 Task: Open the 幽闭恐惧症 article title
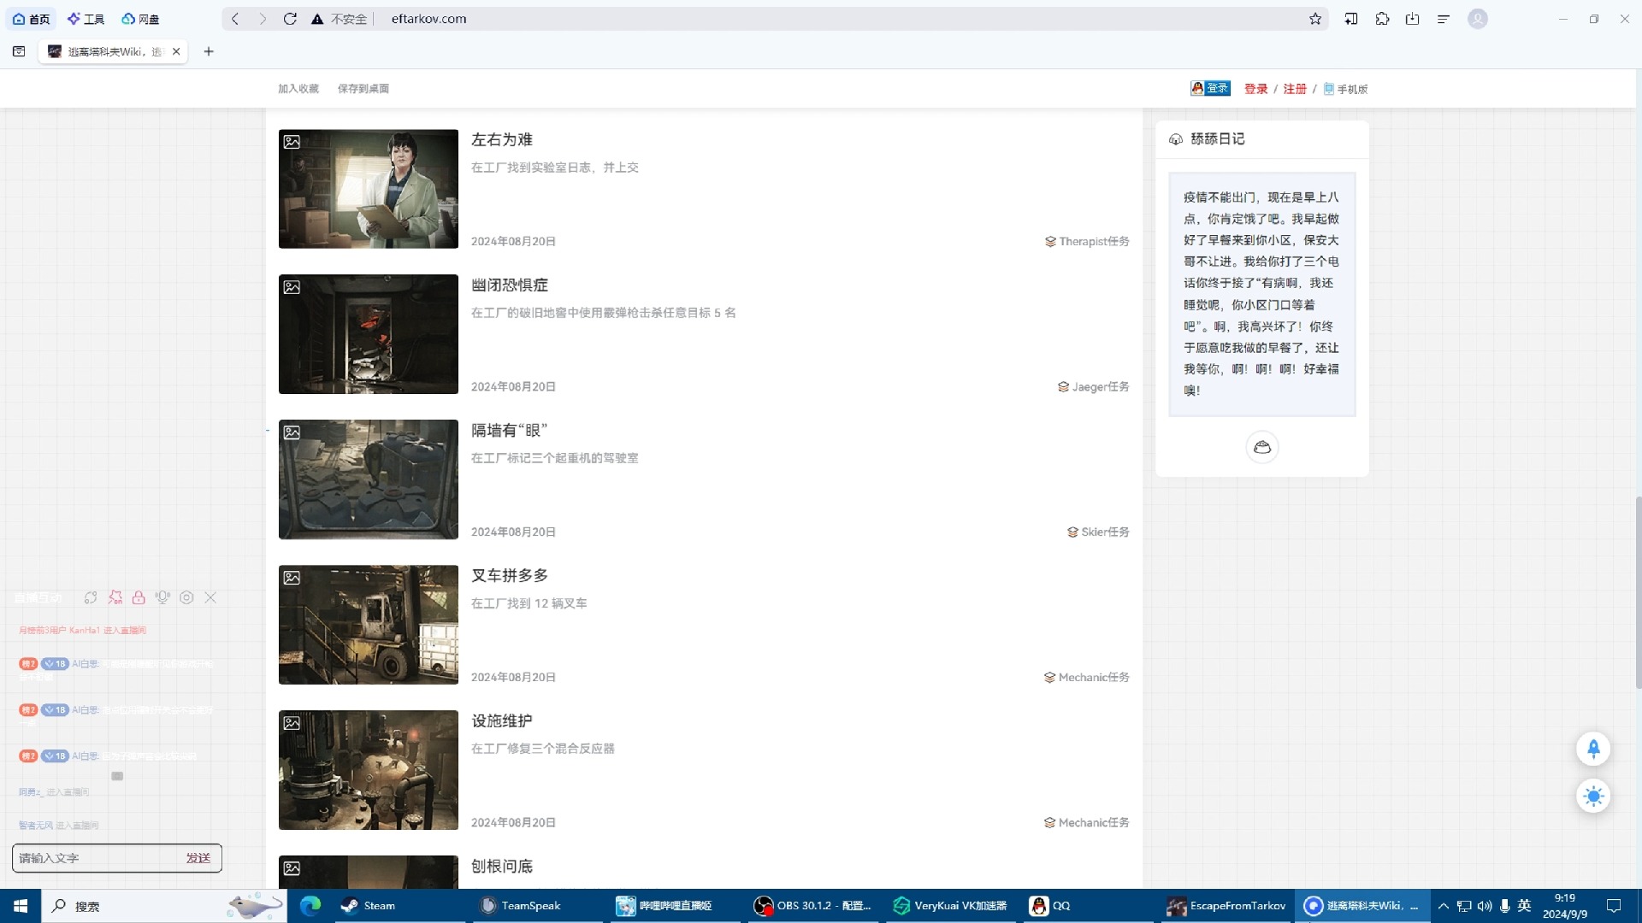[x=510, y=285]
